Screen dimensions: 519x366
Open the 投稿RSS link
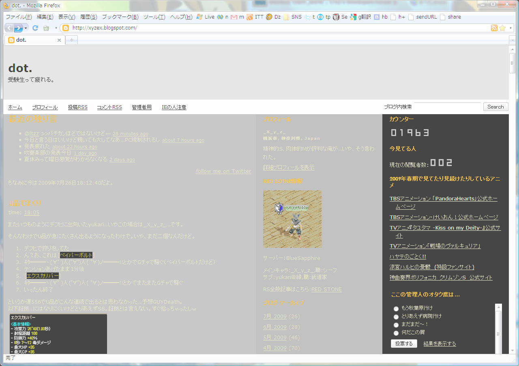click(x=78, y=107)
